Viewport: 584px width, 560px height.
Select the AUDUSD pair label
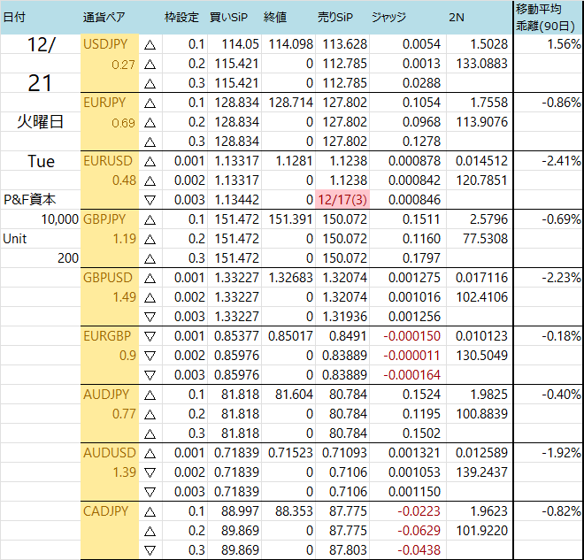click(110, 453)
